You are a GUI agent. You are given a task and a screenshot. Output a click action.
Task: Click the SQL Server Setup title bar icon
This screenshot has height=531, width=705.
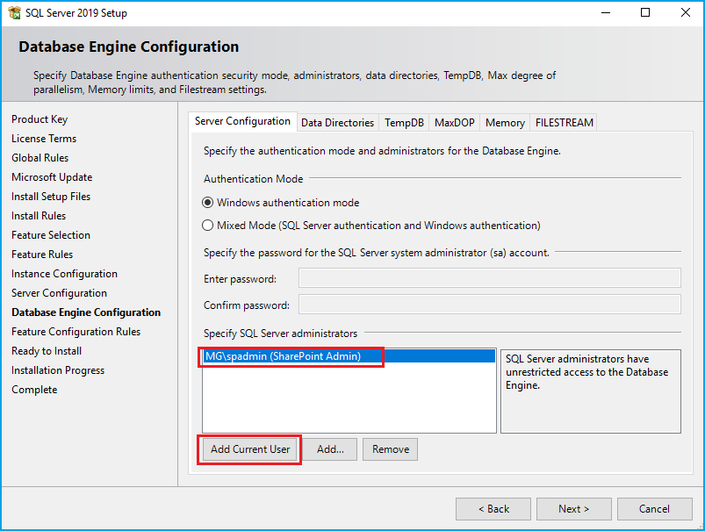[x=13, y=13]
